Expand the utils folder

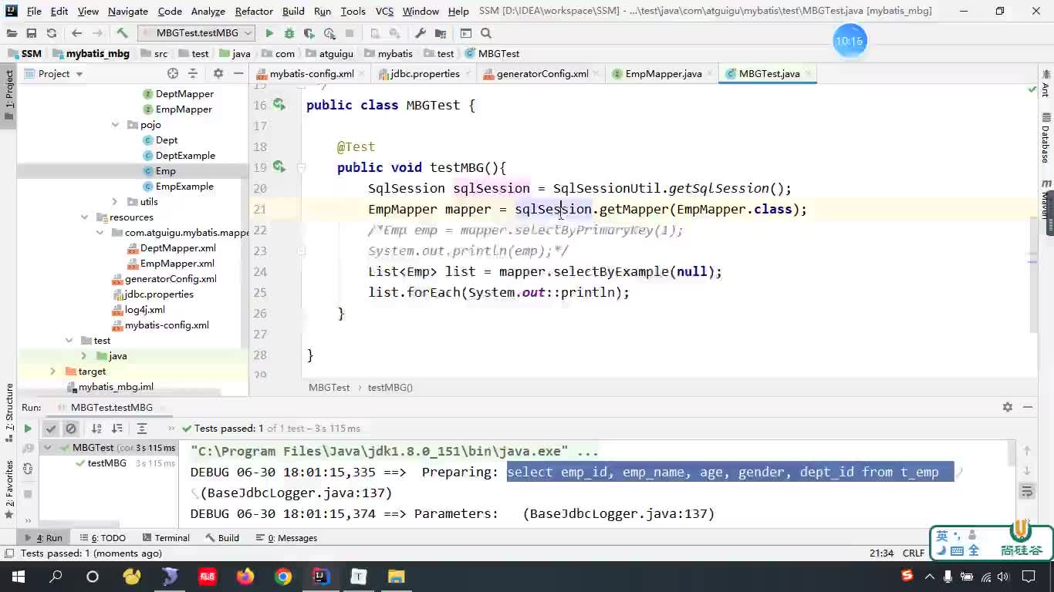[x=115, y=202]
